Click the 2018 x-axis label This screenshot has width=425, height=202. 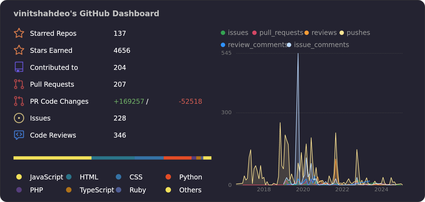click(264, 189)
